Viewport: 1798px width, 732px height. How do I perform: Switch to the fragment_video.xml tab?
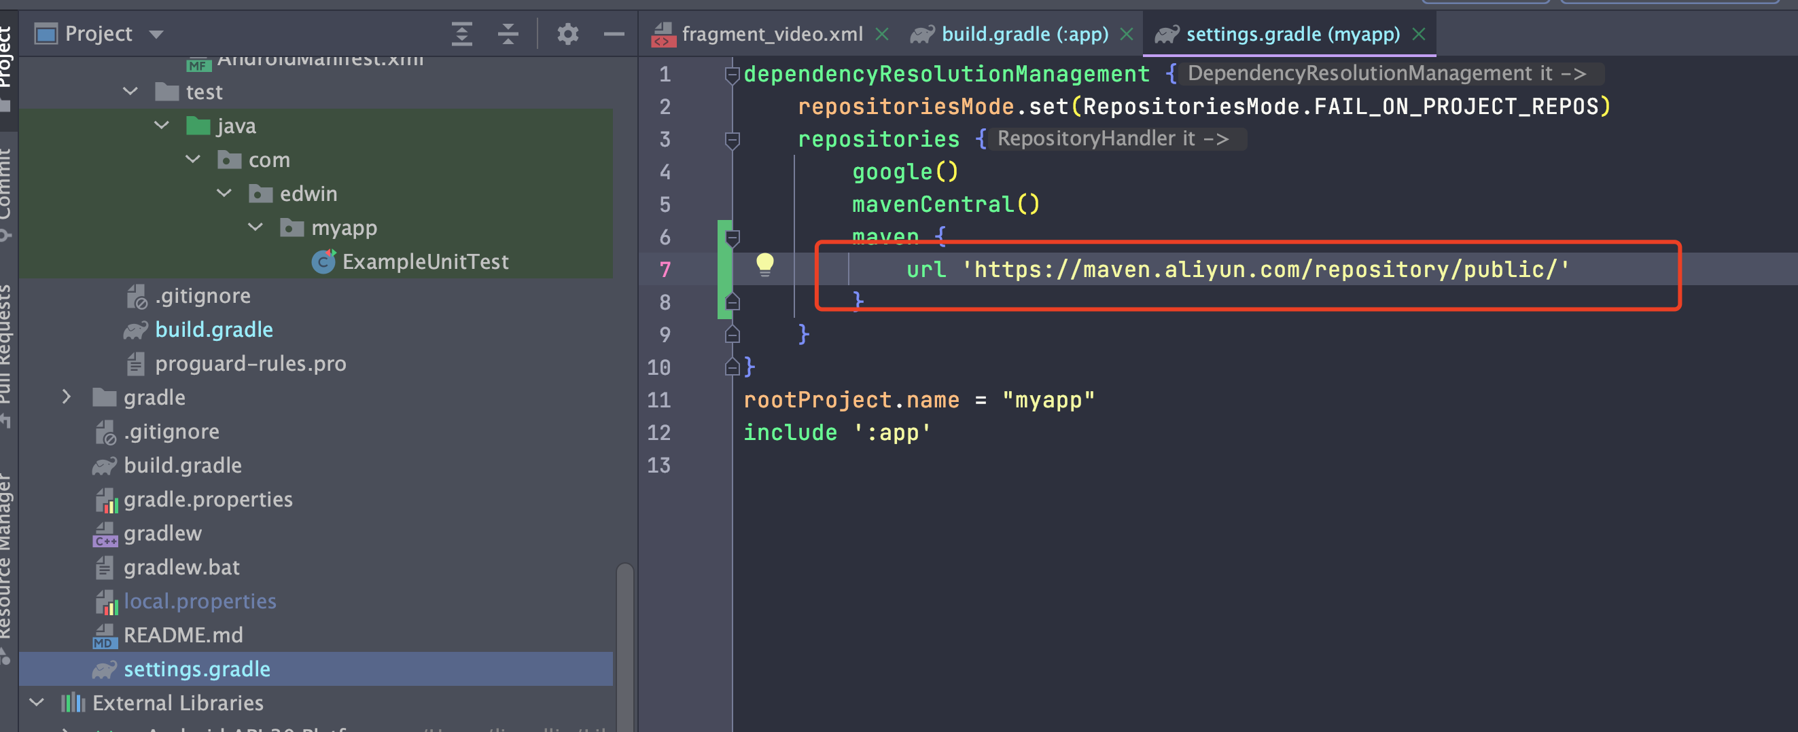coord(772,33)
